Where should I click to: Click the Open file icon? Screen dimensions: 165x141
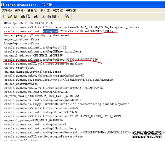click(10, 17)
